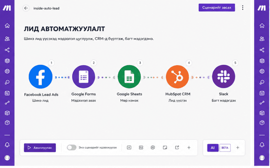Click the plus icon beside BETA
Image resolution: width=270 pixels, height=168 pixels.
[238, 148]
